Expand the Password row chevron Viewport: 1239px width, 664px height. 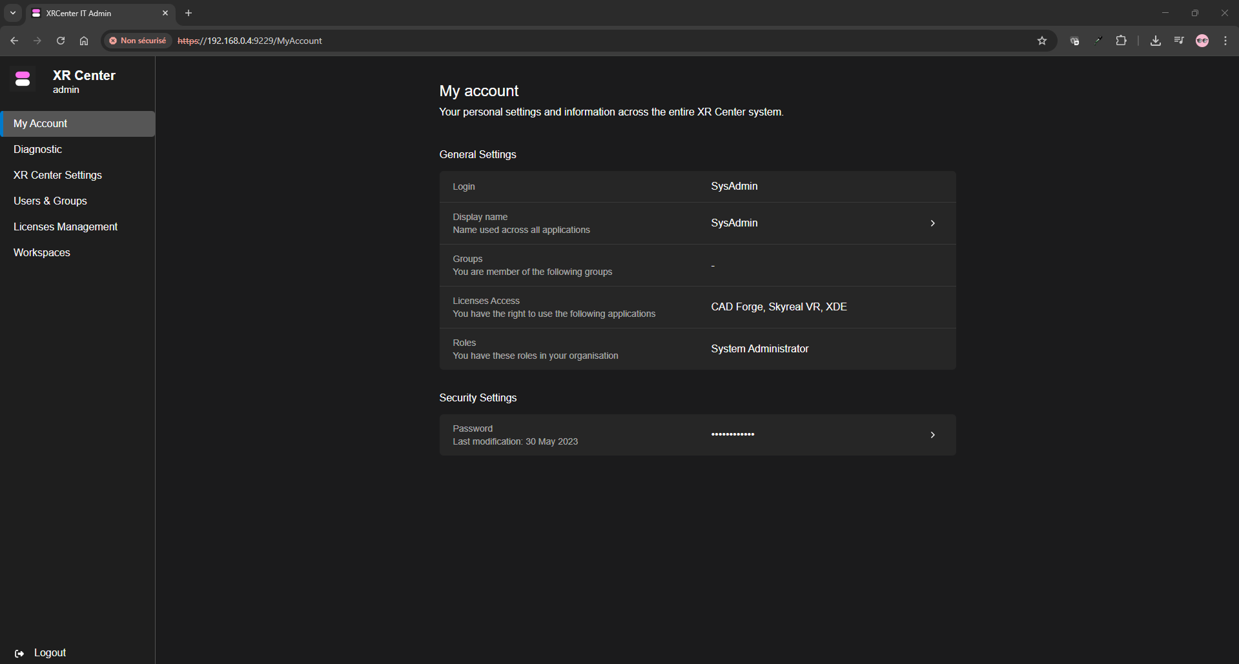coord(932,435)
